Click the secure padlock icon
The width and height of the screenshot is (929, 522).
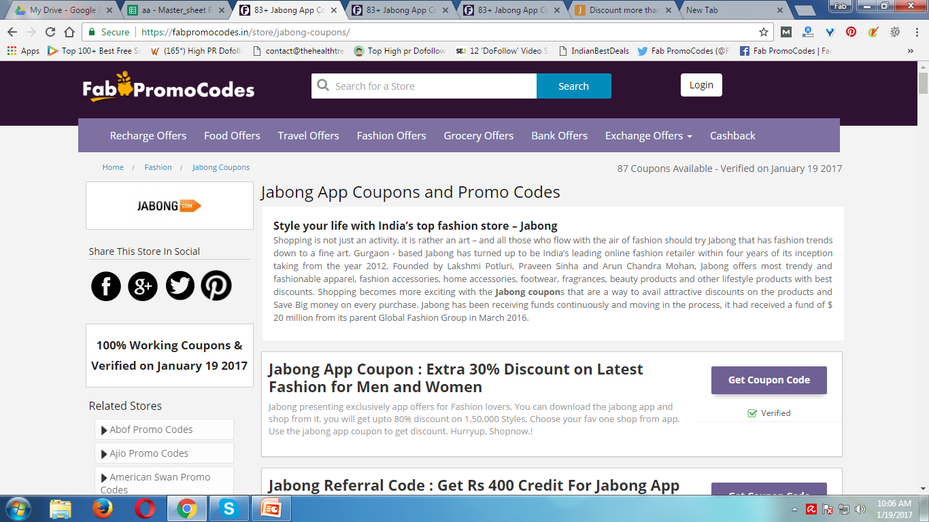92,32
